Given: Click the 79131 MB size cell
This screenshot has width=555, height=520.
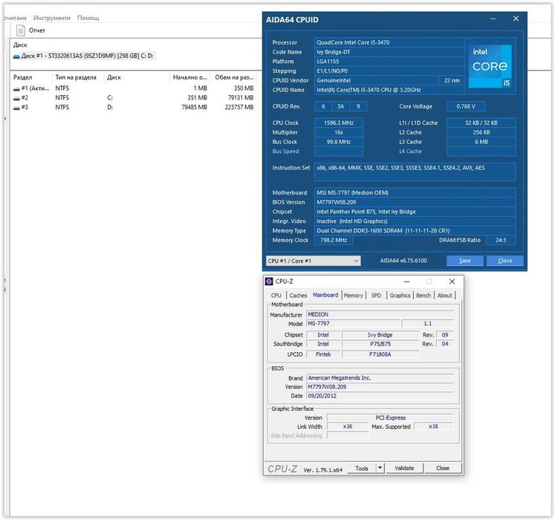Looking at the screenshot, I should click(x=241, y=98).
